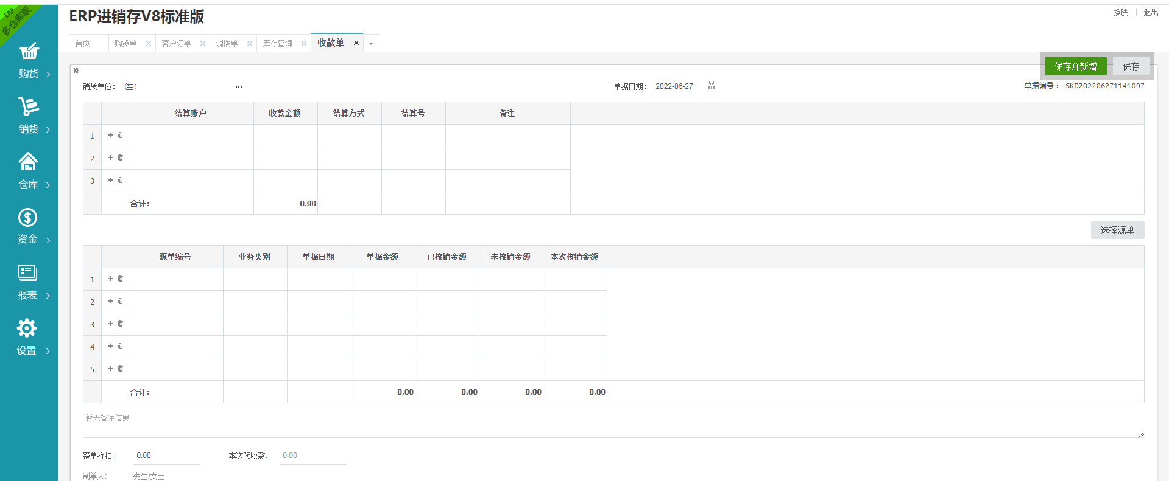This screenshot has height=481, width=1169.
Task: Delete settlement account row 3
Action: pos(120,180)
